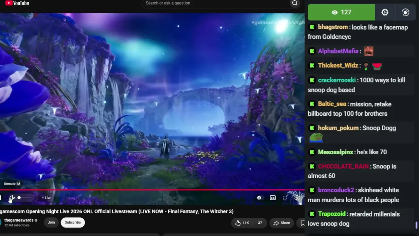Open thegameawards channel name link
The image size is (419, 236).
point(19,220)
